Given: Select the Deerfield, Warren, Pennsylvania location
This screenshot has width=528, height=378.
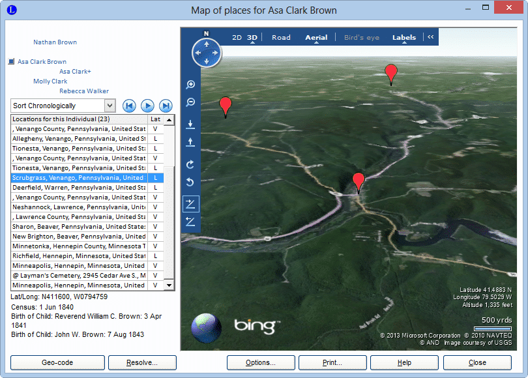Looking at the screenshot, I should click(87, 188).
